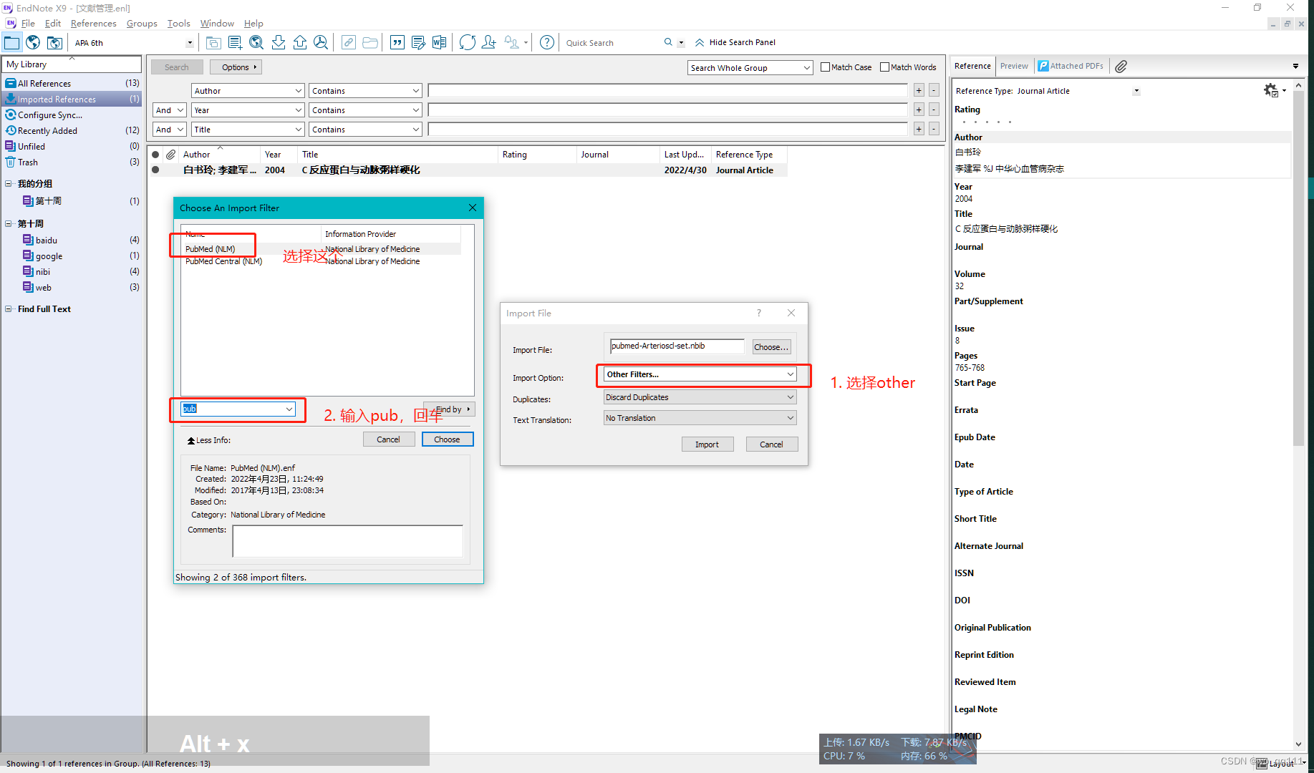Toggle the Match Case checkbox

(x=826, y=67)
